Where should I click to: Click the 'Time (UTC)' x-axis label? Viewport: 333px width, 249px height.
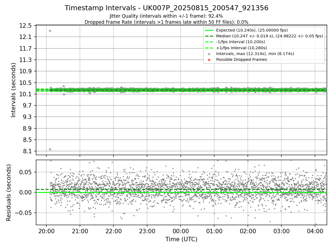coord(181,239)
